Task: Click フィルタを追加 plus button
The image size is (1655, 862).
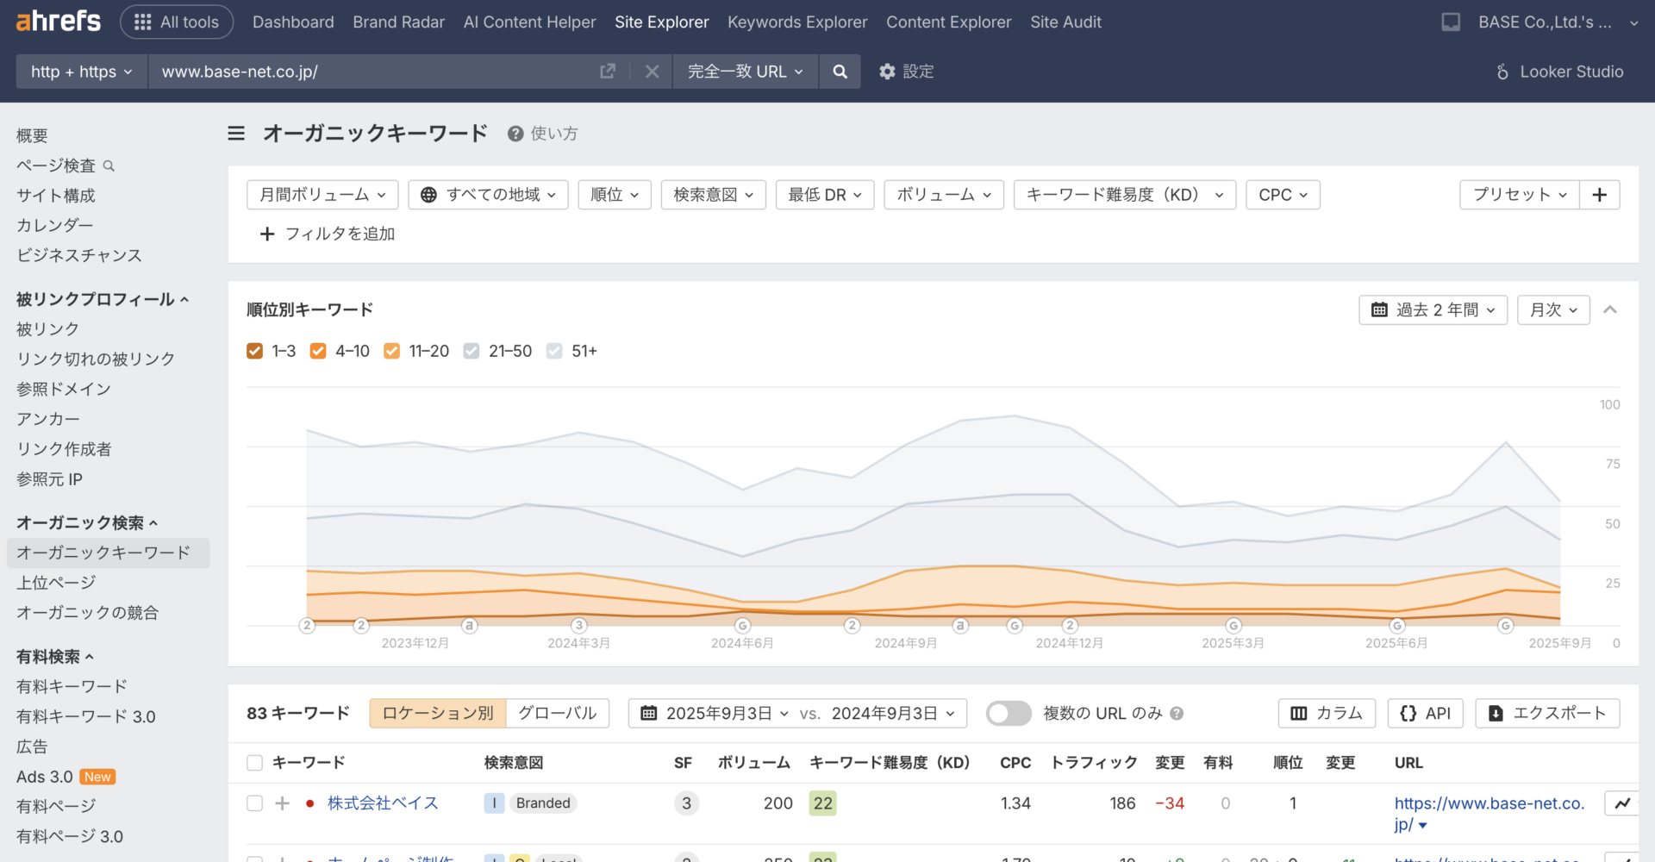Action: pos(327,234)
